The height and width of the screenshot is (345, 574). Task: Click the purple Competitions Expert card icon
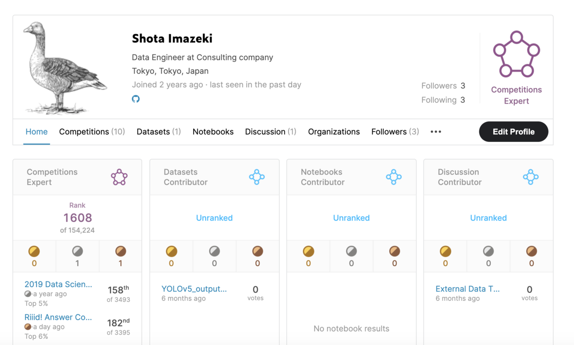point(119,177)
